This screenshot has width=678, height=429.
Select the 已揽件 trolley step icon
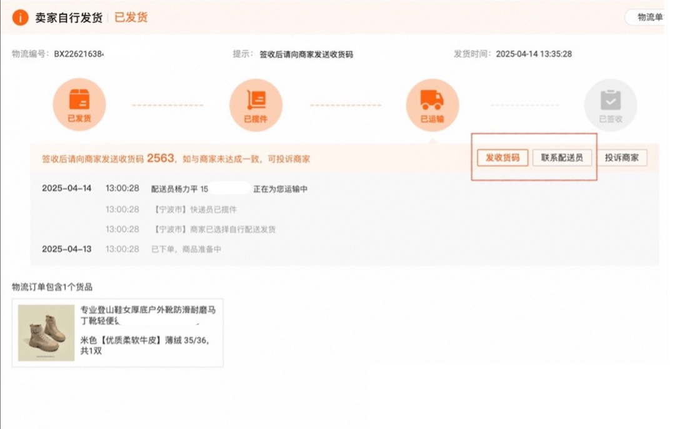pos(256,104)
